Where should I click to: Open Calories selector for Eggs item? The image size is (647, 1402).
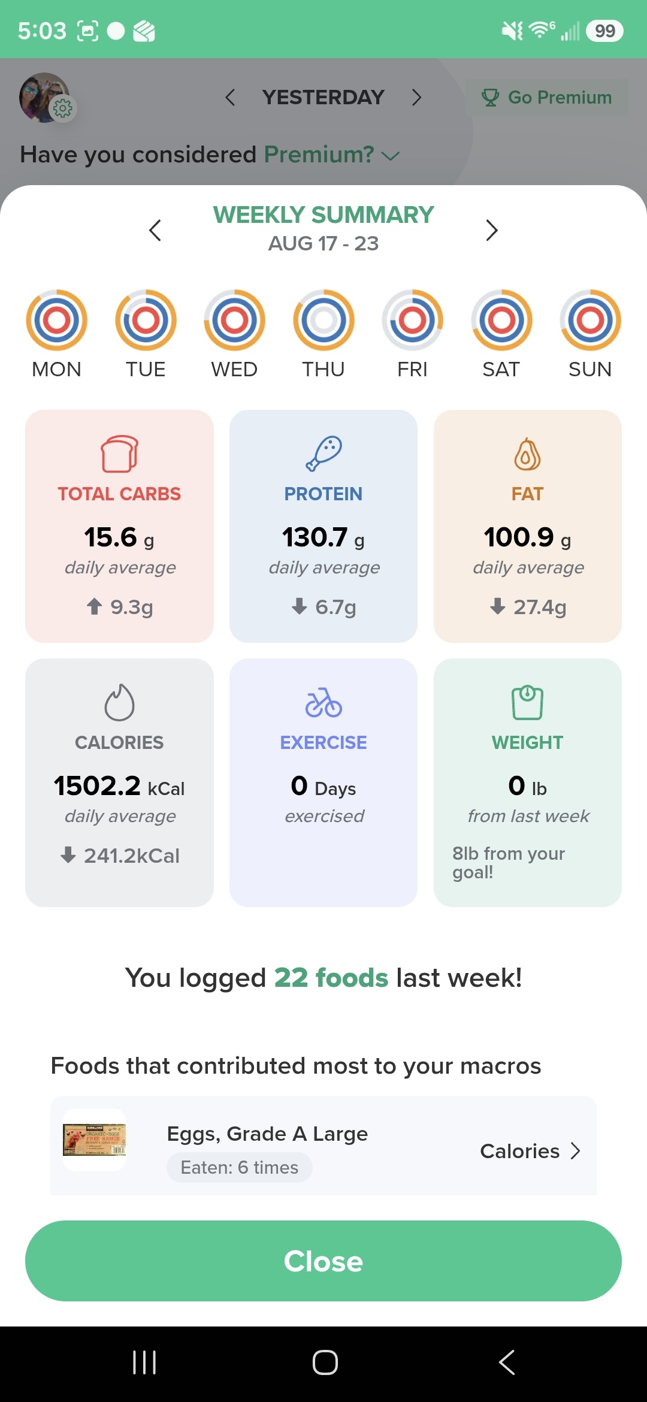pos(530,1151)
